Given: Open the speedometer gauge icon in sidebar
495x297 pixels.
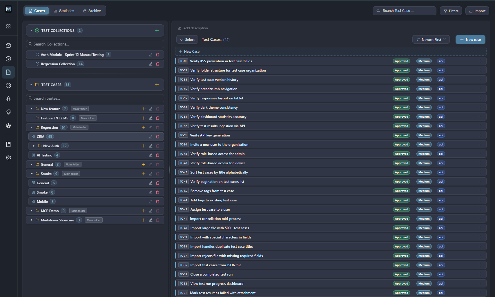Looking at the screenshot, I should (8, 45).
